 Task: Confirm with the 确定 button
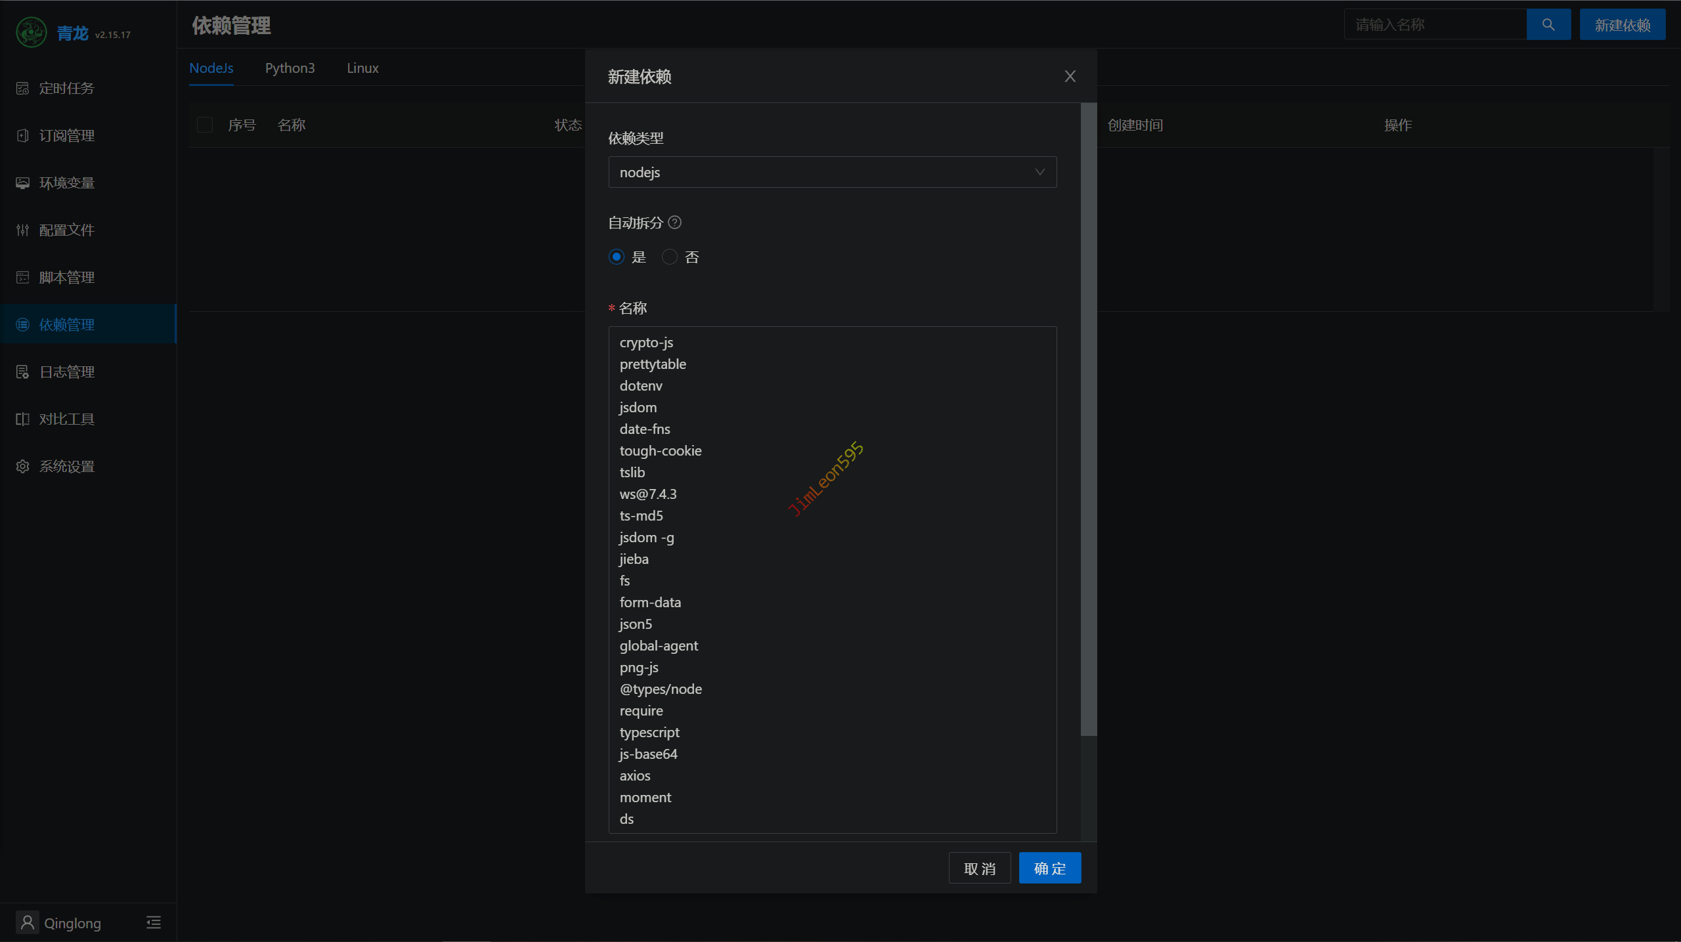pos(1049,868)
